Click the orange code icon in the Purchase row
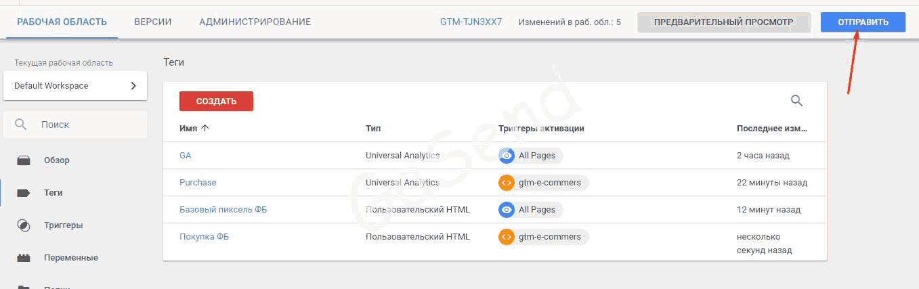Image resolution: width=919 pixels, height=289 pixels. tap(507, 183)
